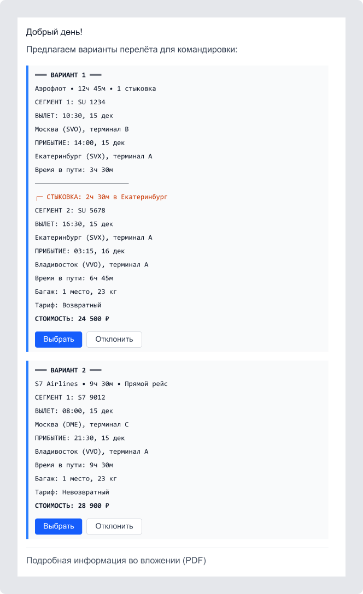Click the S7 9012 segment line
363x594 pixels.
(x=70, y=397)
